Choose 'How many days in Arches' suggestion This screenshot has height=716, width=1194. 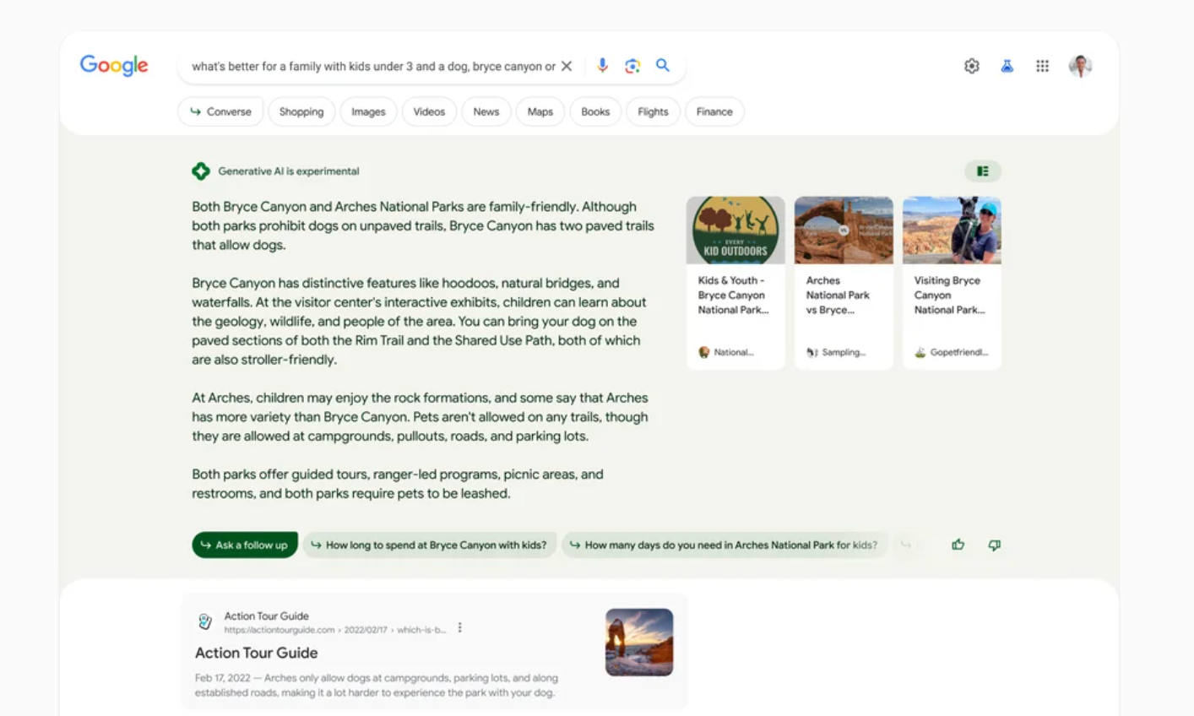pyautogui.click(x=725, y=545)
